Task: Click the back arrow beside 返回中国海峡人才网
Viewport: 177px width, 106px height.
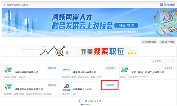Action: click(x=5, y=5)
